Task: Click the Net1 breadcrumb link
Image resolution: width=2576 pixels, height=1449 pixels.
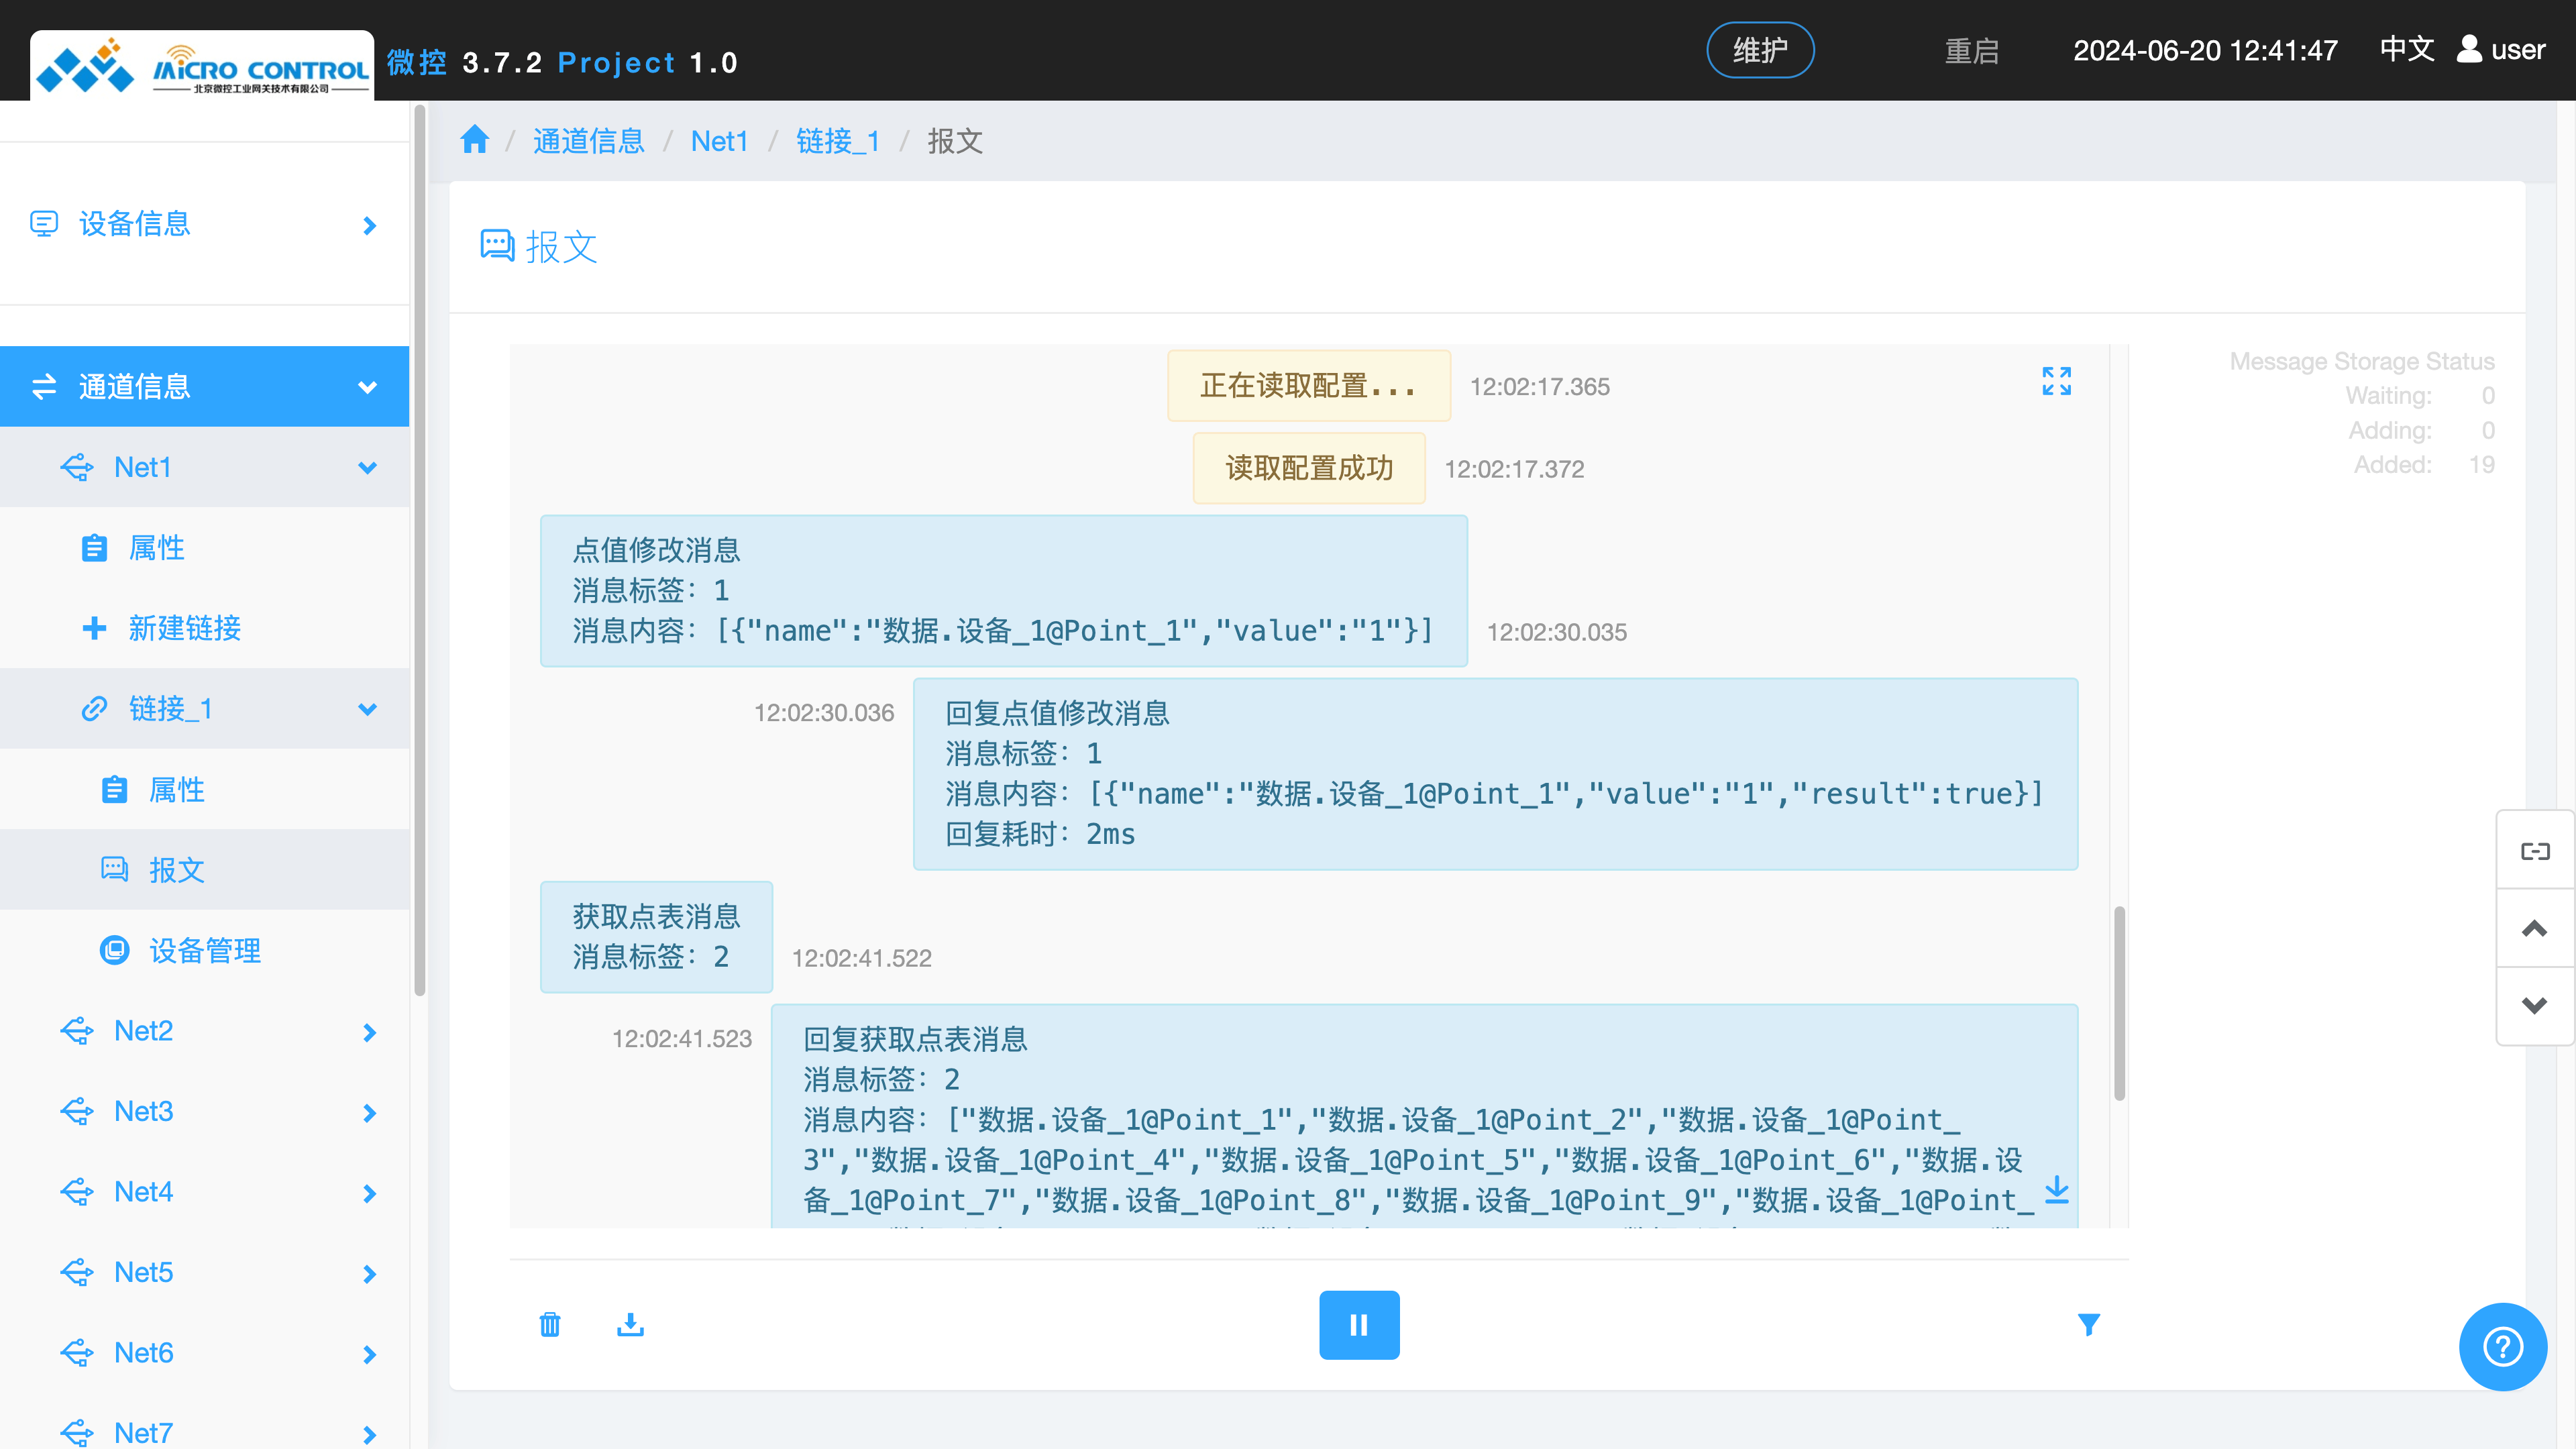Action: pyautogui.click(x=719, y=141)
